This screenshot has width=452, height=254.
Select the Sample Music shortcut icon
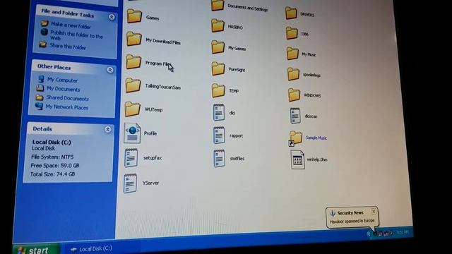(x=296, y=138)
